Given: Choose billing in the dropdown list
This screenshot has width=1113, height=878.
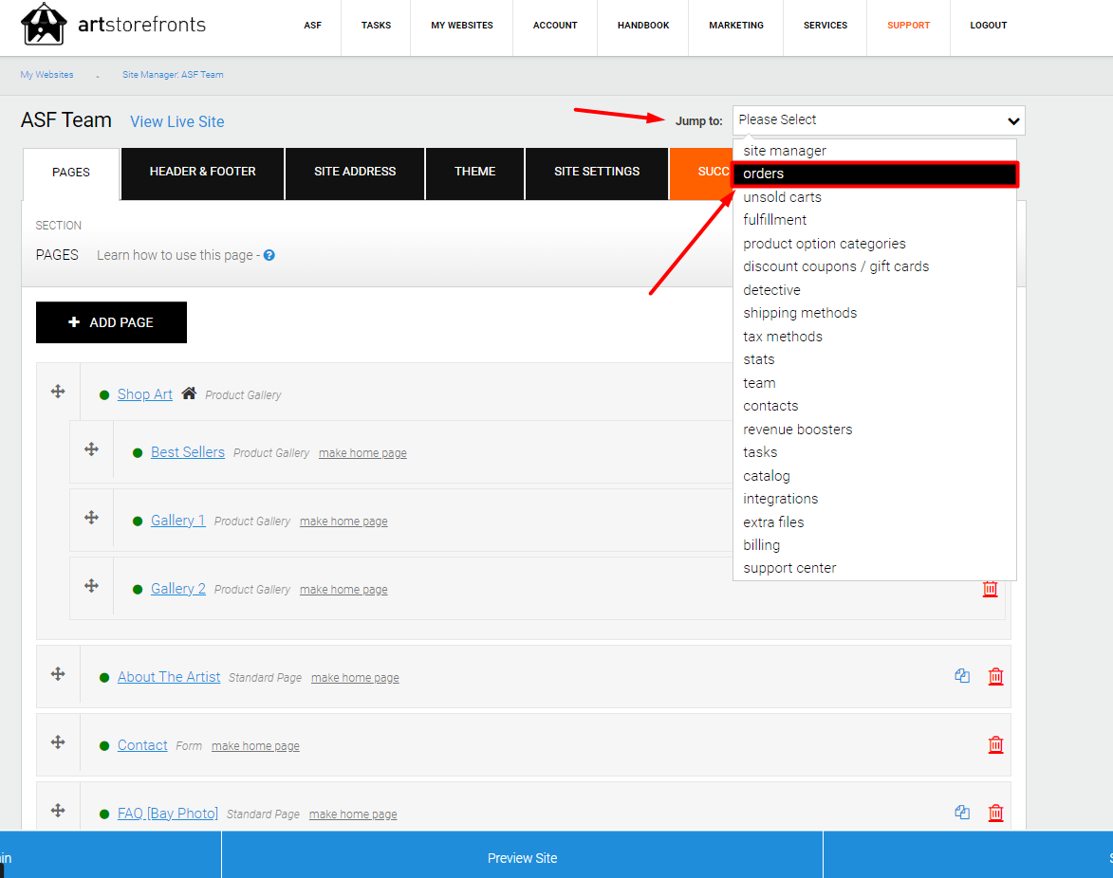Looking at the screenshot, I should coord(875,544).
